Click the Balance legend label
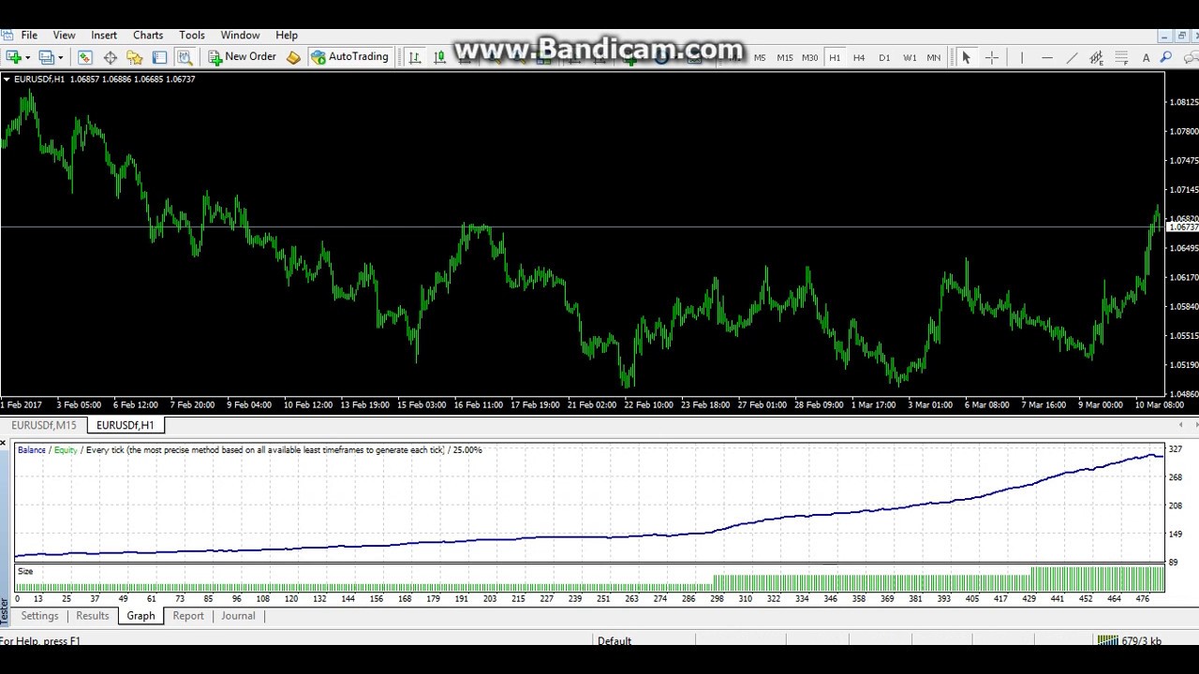 coord(32,450)
